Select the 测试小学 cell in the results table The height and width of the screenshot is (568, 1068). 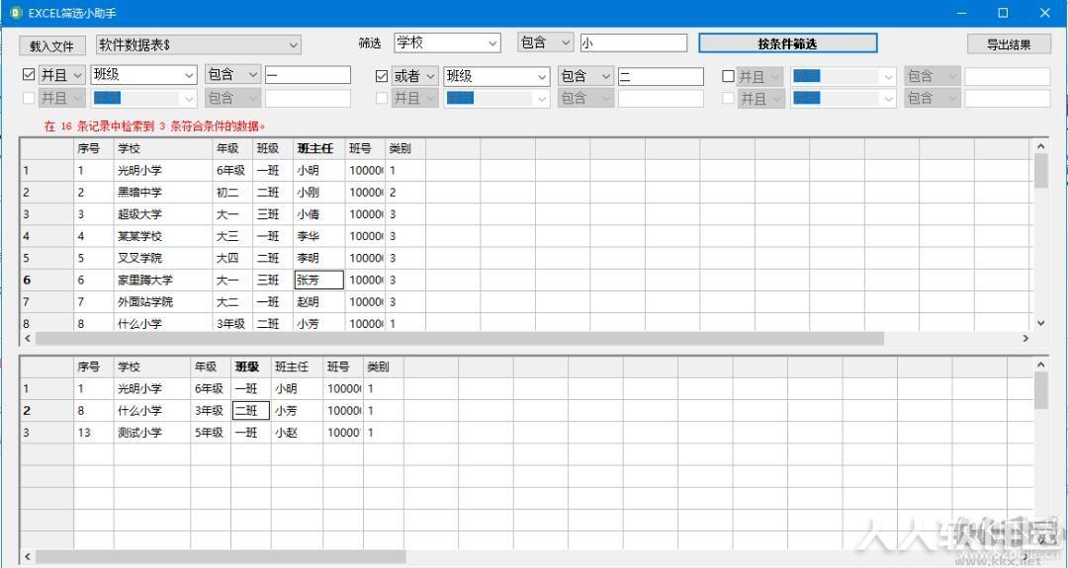[x=152, y=432]
